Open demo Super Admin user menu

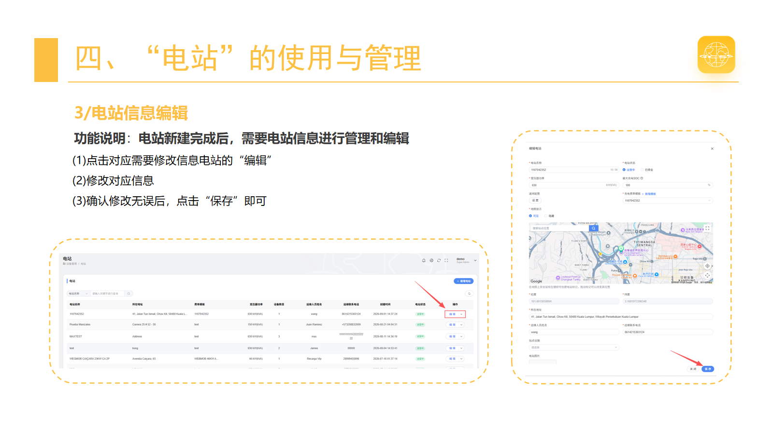pyautogui.click(x=466, y=260)
